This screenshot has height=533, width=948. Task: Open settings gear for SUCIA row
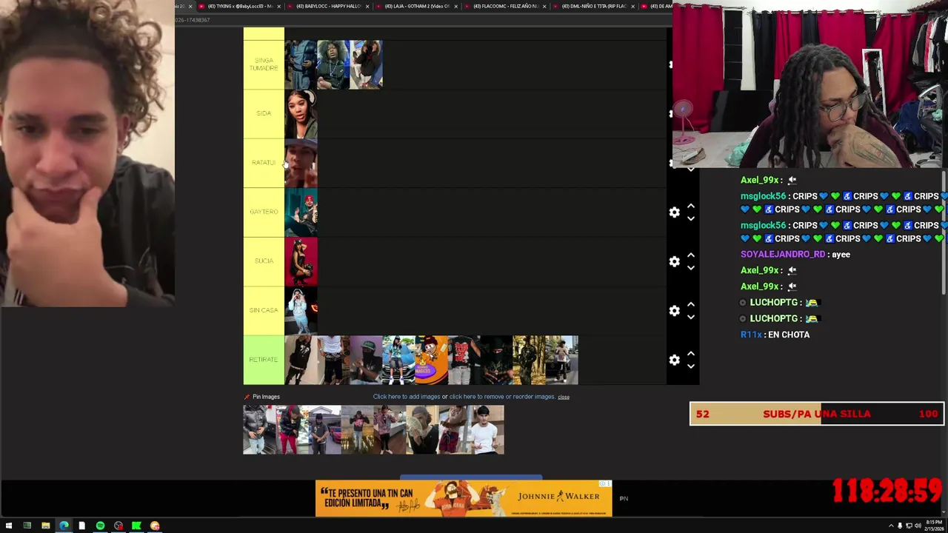pyautogui.click(x=674, y=261)
